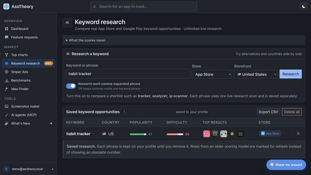This screenshot has height=175, width=311.
Task: Open the Storefront dropdown showing United States
Action: (x=256, y=74)
